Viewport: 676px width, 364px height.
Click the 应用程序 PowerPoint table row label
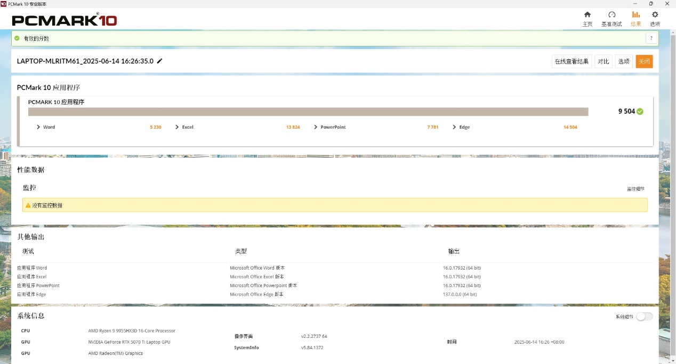click(x=38, y=286)
